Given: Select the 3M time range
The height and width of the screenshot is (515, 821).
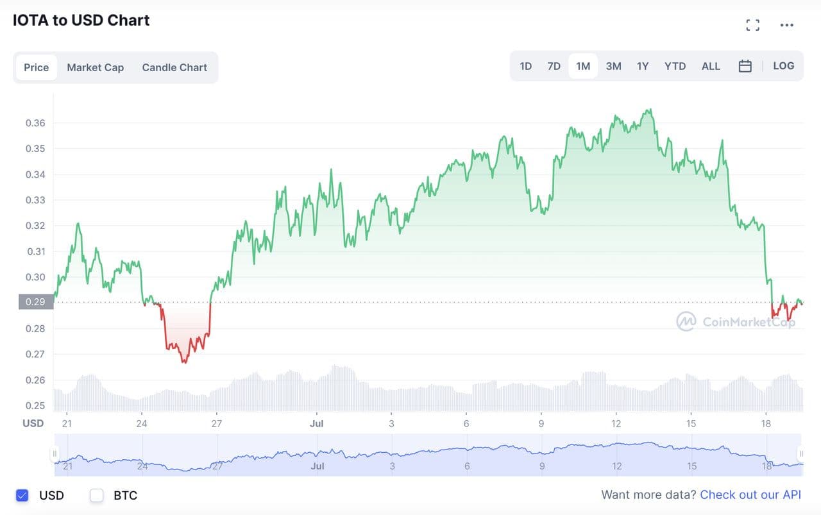Looking at the screenshot, I should [613, 66].
